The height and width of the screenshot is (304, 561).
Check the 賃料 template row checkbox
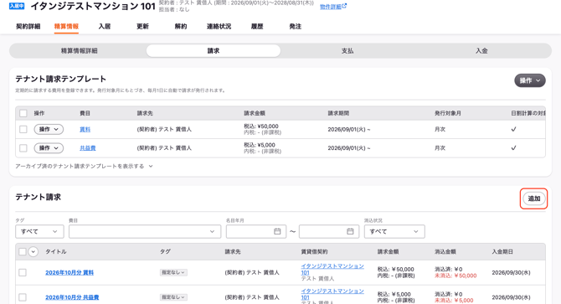click(x=23, y=129)
